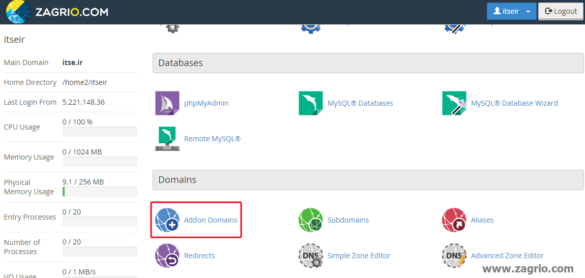The image size is (585, 278).
Task: Click the user icon beside itseir
Action: pos(497,11)
